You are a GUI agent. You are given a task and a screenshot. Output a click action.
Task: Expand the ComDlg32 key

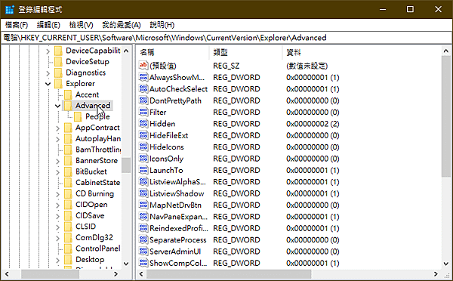[58, 238]
